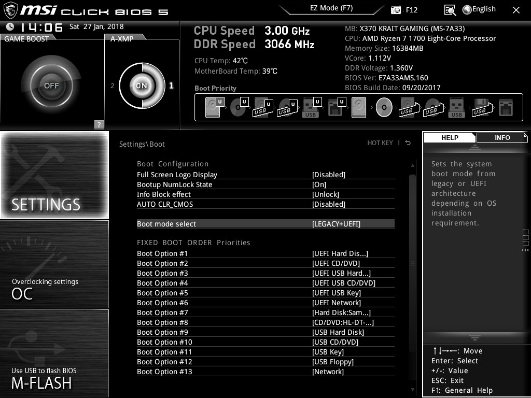Click the 14:06 clock time display
The height and width of the screenshot is (398, 531).
click(x=41, y=27)
